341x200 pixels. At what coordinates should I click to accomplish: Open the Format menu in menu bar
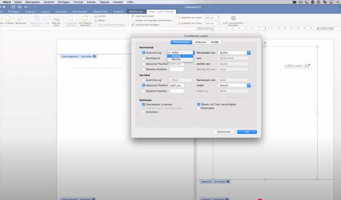click(78, 2)
